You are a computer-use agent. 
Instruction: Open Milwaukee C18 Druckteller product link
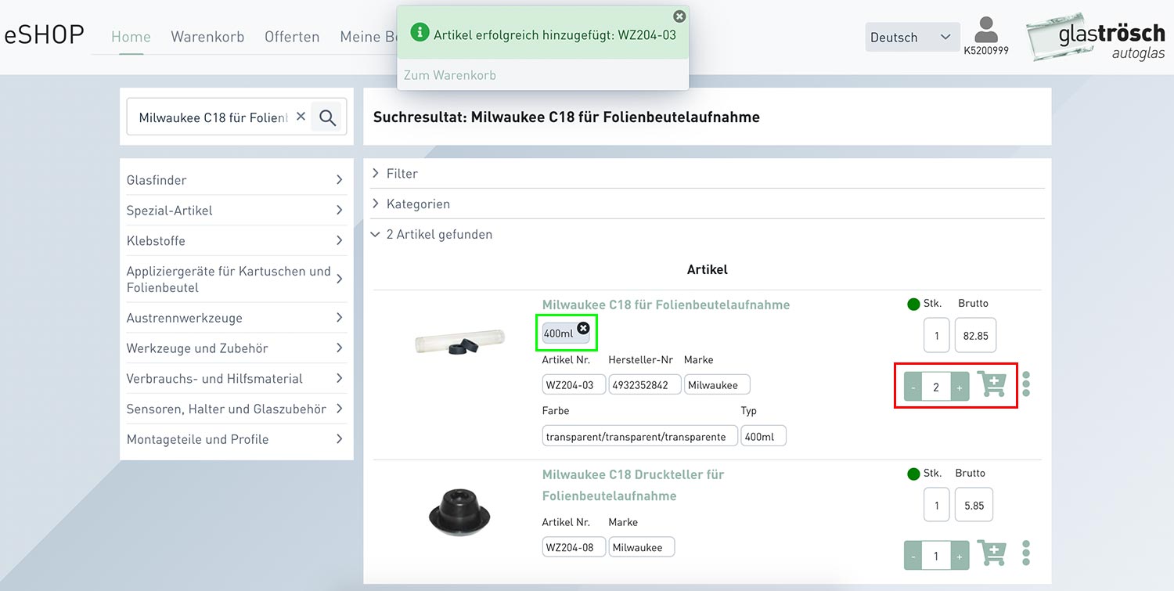[x=633, y=485]
